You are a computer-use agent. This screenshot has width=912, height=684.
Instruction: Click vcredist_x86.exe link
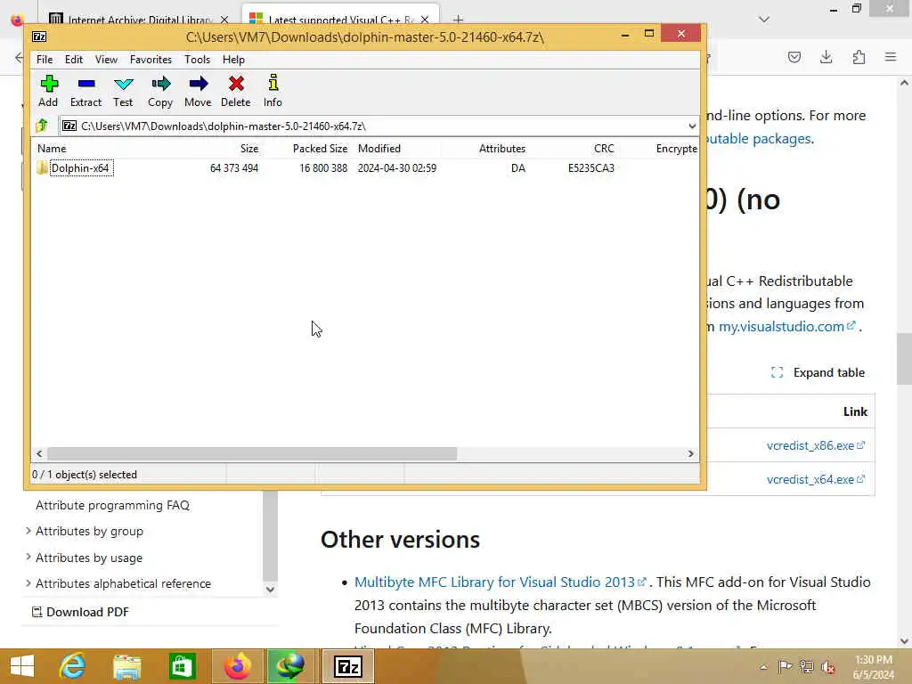click(x=816, y=445)
